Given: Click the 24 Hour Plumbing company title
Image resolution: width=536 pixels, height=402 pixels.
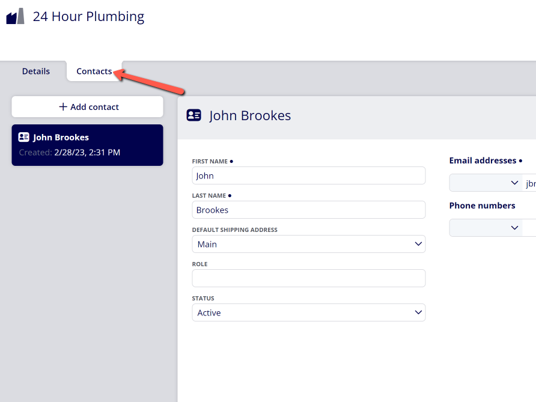Looking at the screenshot, I should (88, 16).
